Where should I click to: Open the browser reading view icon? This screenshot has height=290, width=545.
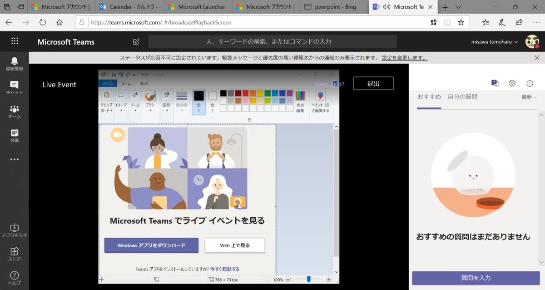pos(447,22)
